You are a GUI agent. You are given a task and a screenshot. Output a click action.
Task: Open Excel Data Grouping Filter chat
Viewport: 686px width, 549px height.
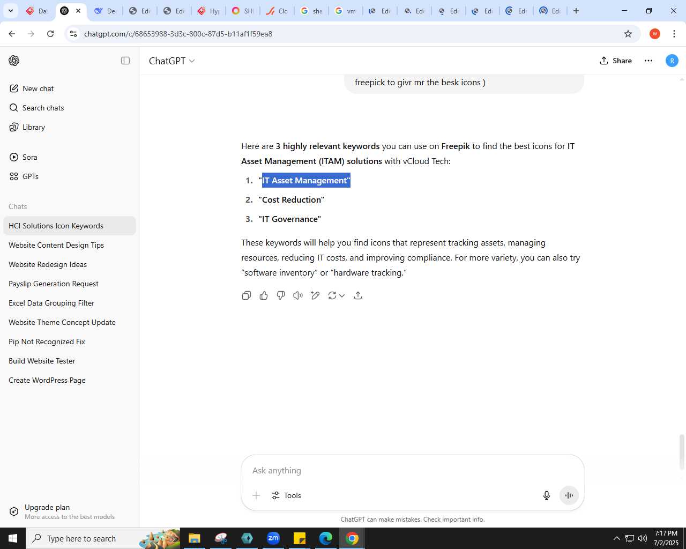click(70, 303)
